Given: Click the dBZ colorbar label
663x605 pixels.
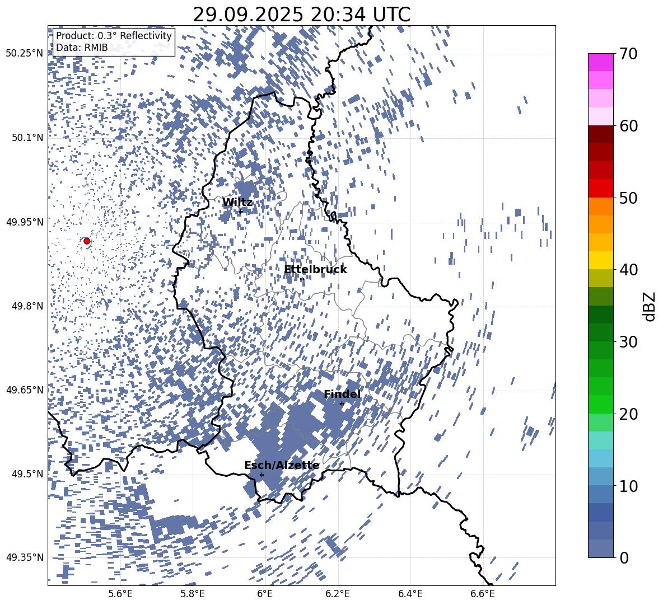Looking at the screenshot, I should pyautogui.click(x=650, y=306).
